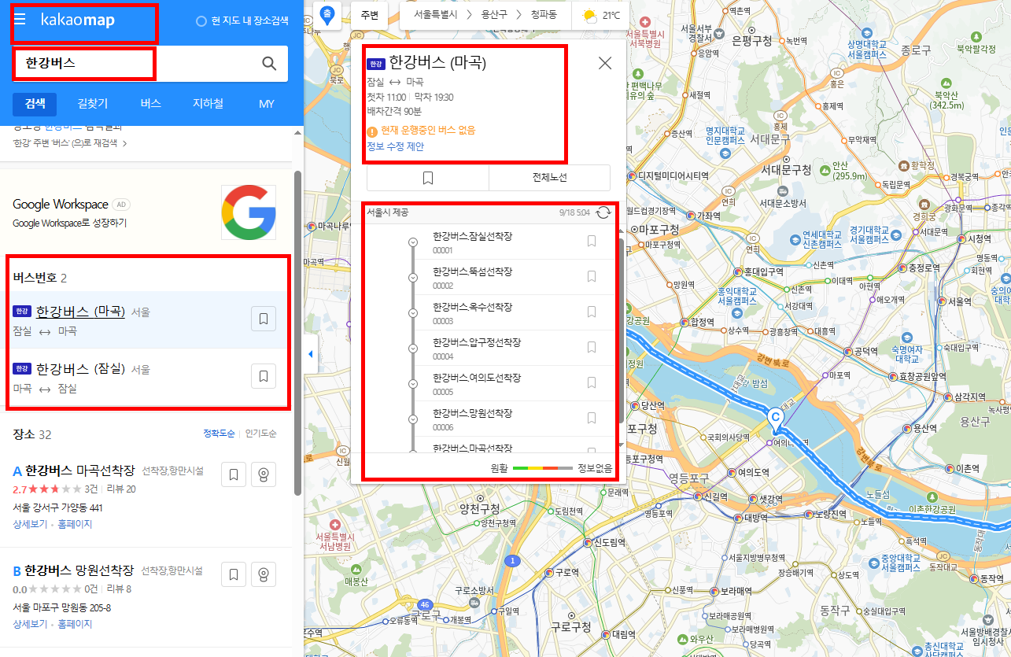Refresh the bus arrival info
Screen dimensions: 1011x657
(603, 212)
